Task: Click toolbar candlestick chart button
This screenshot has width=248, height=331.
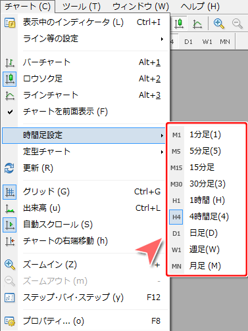Action: pyautogui.click(x=179, y=24)
